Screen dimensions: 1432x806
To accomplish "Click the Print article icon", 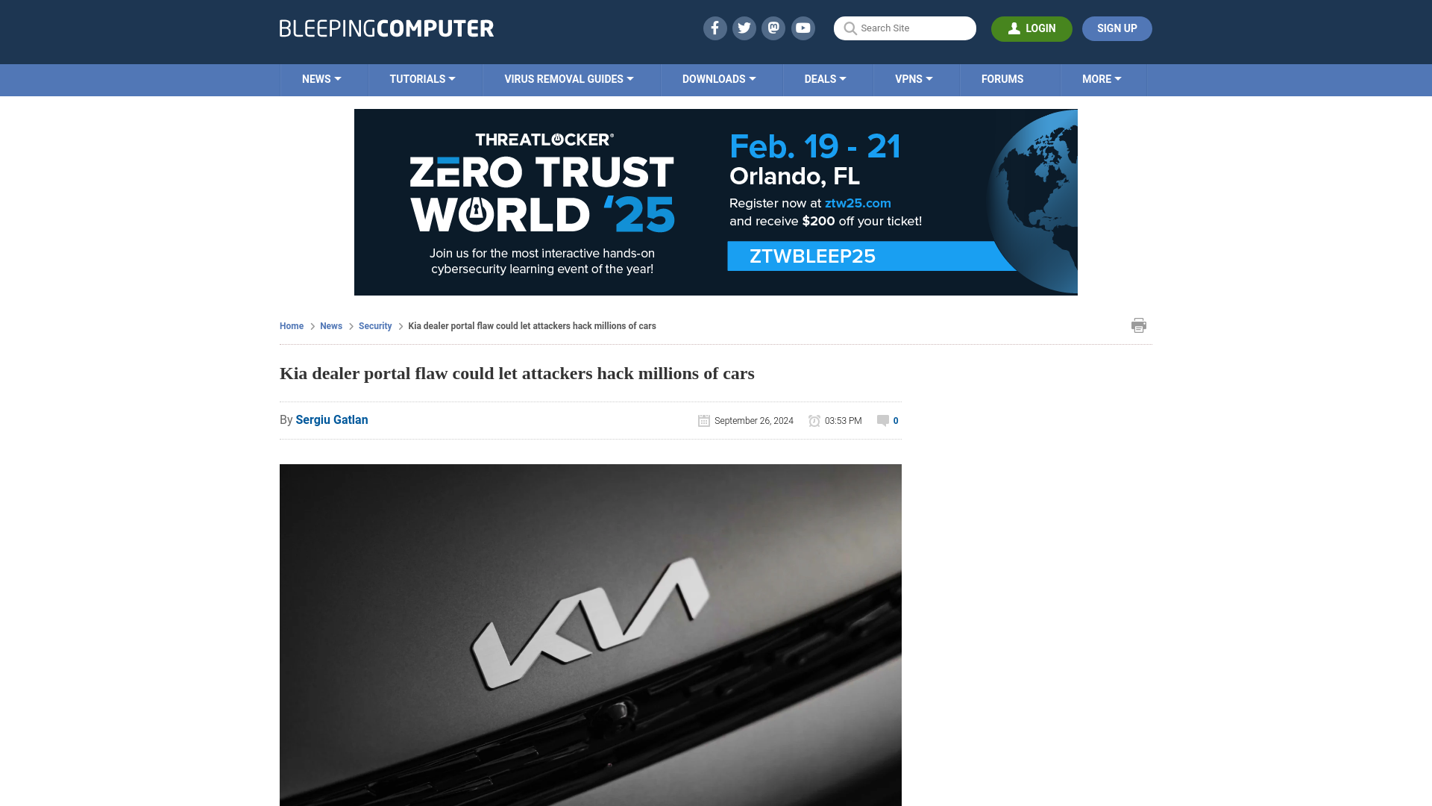I will pyautogui.click(x=1139, y=325).
